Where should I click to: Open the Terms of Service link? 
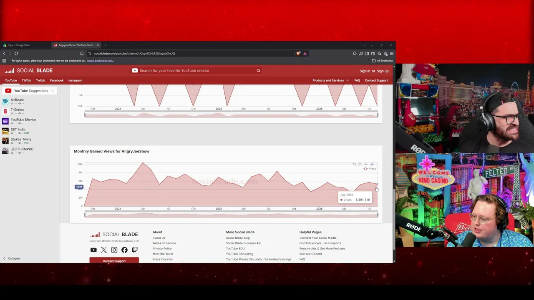[164, 243]
